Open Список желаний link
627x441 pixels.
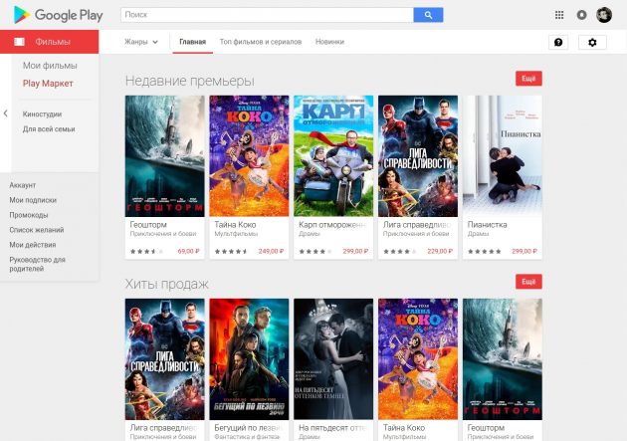[x=37, y=230]
